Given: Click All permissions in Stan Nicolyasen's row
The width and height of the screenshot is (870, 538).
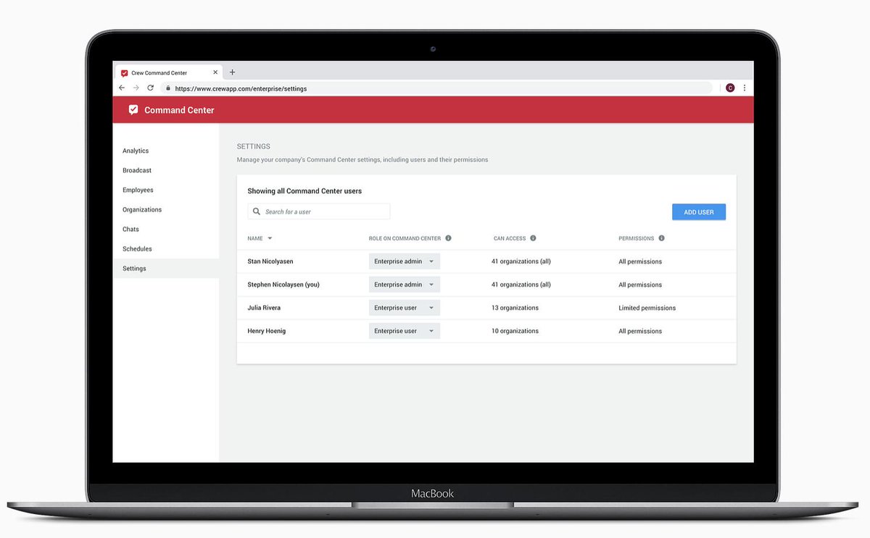Looking at the screenshot, I should pyautogui.click(x=640, y=261).
